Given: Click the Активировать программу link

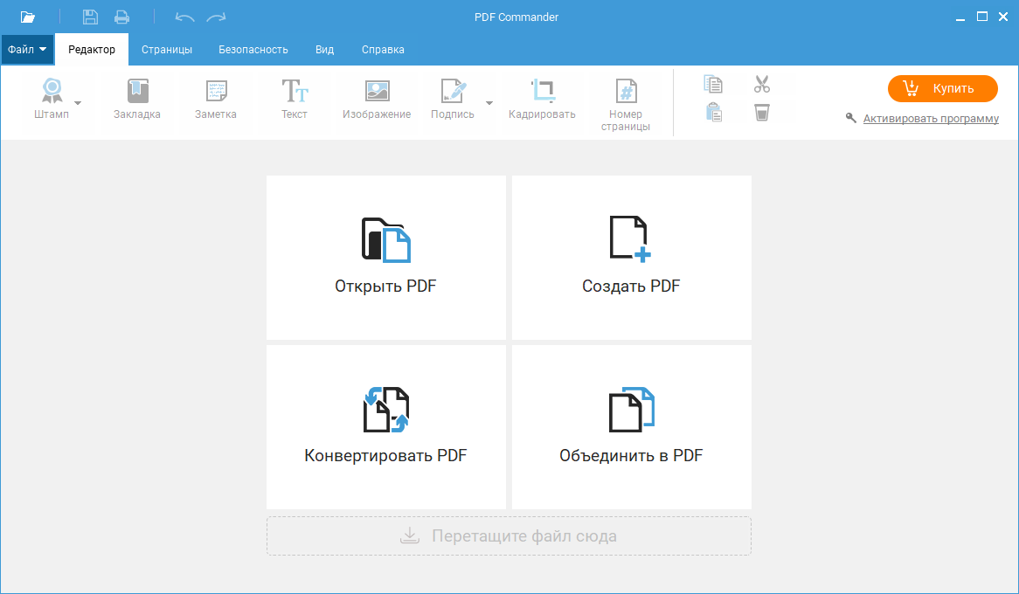Looking at the screenshot, I should [x=931, y=118].
